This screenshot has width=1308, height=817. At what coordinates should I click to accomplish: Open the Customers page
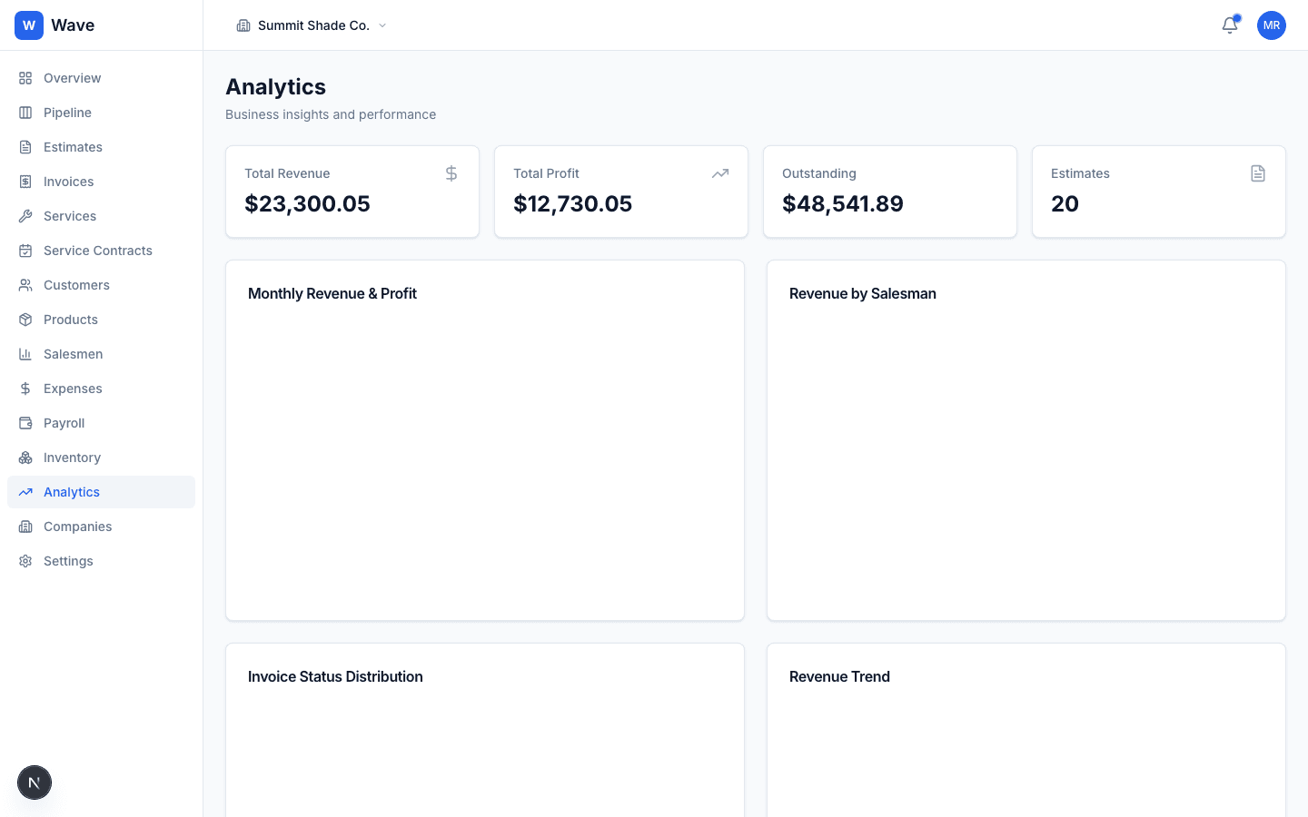tap(76, 285)
